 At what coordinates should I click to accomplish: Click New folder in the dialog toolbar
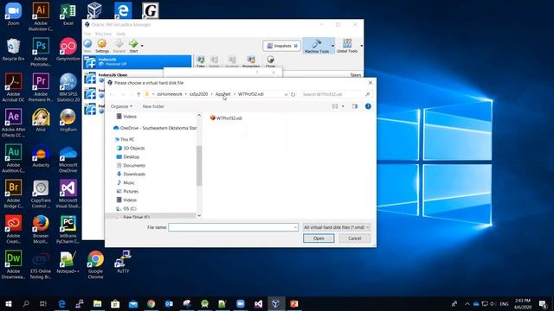pos(153,106)
